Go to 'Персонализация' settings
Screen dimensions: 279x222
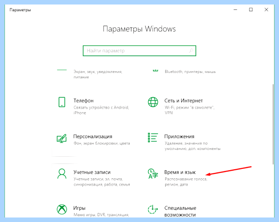93,136
